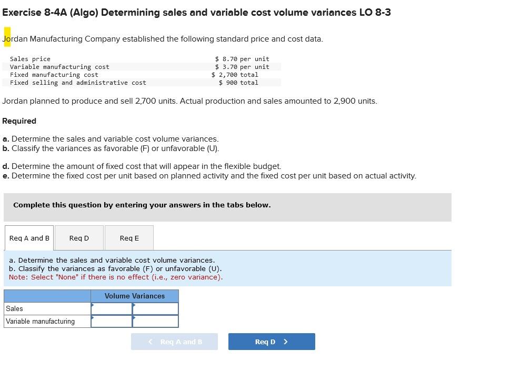Click the Volume Variances column header

coord(134,296)
